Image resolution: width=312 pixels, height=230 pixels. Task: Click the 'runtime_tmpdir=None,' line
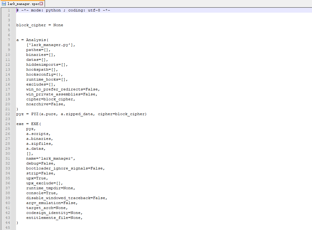tap(51, 188)
